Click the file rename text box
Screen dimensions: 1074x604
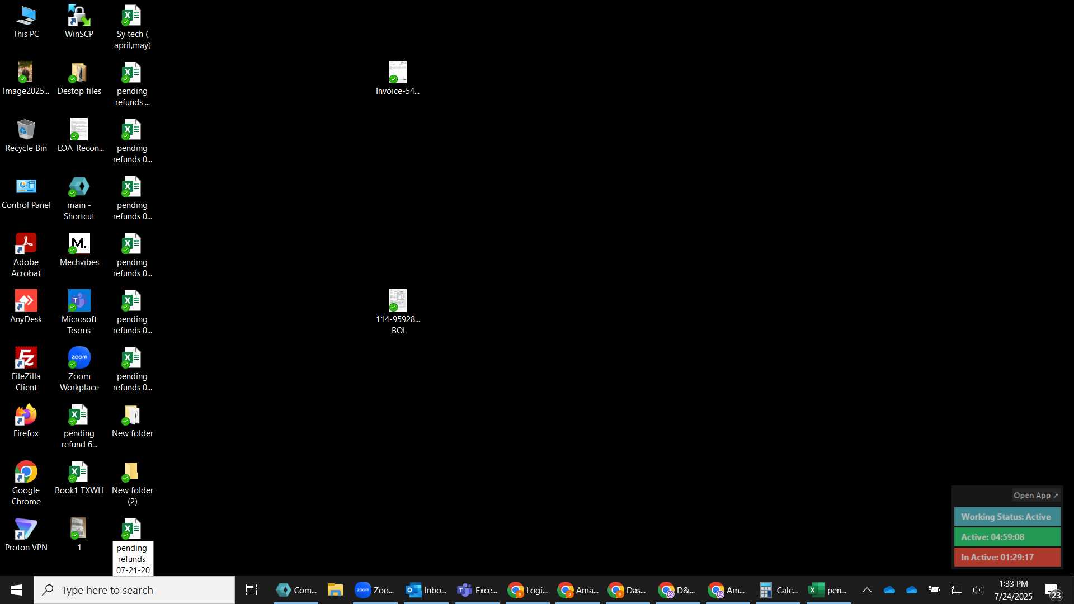pos(133,559)
